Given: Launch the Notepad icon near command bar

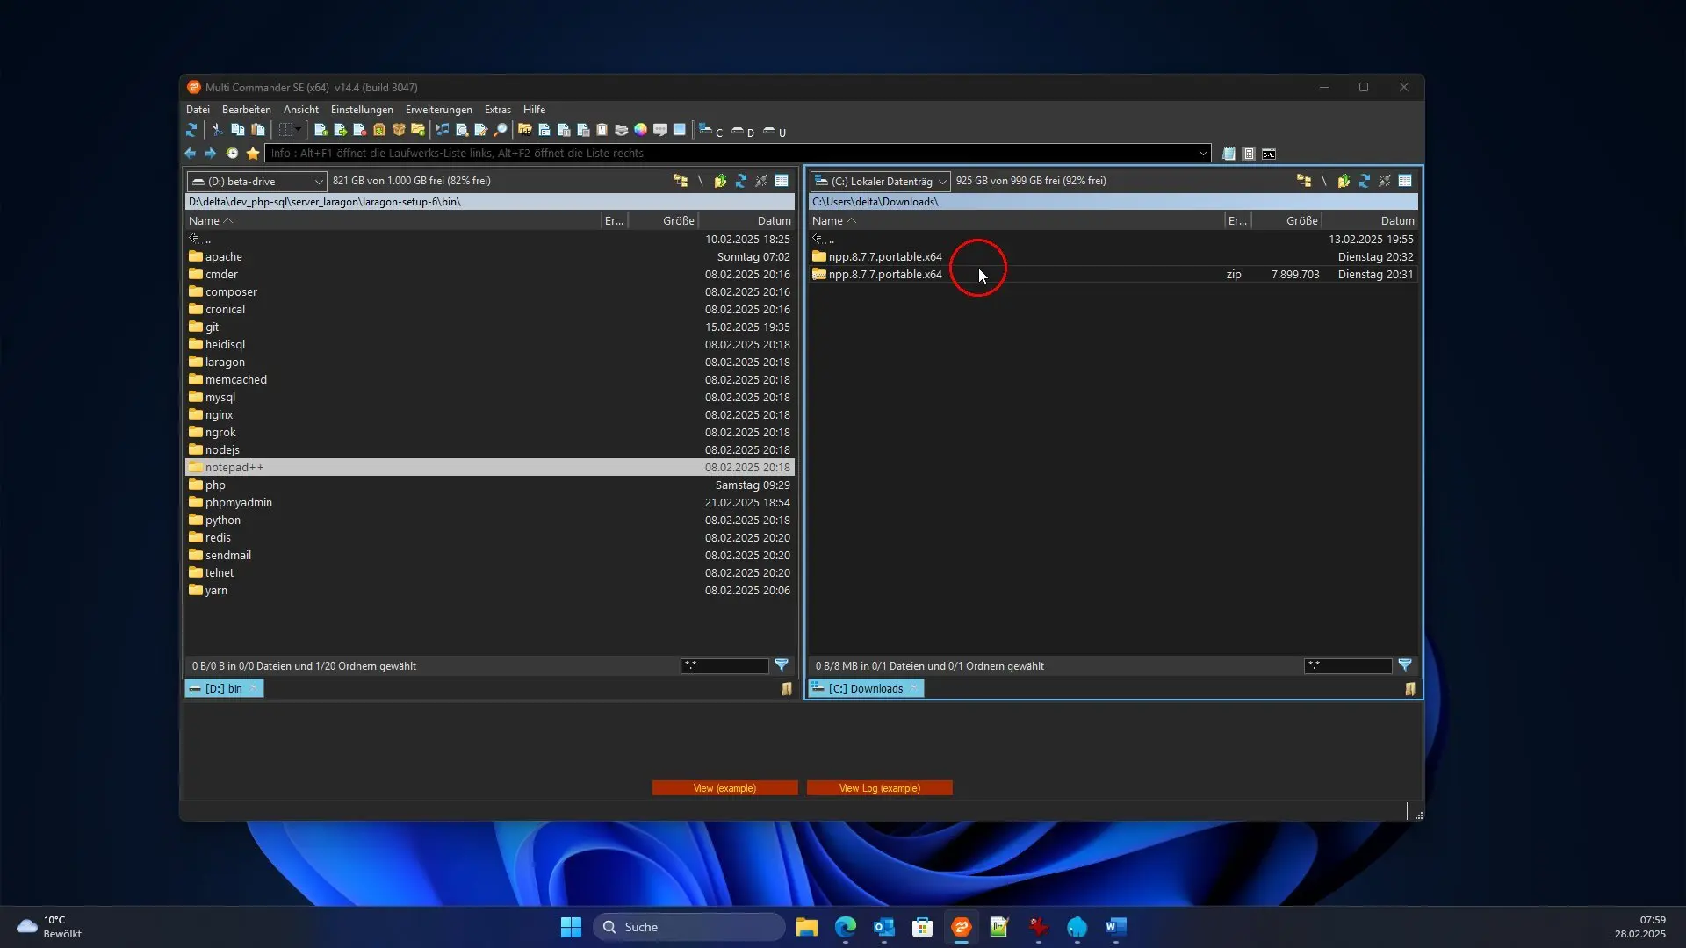Looking at the screenshot, I should [x=1228, y=154].
